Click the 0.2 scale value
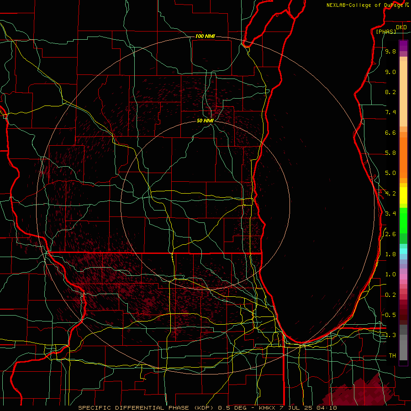 click(x=390, y=295)
